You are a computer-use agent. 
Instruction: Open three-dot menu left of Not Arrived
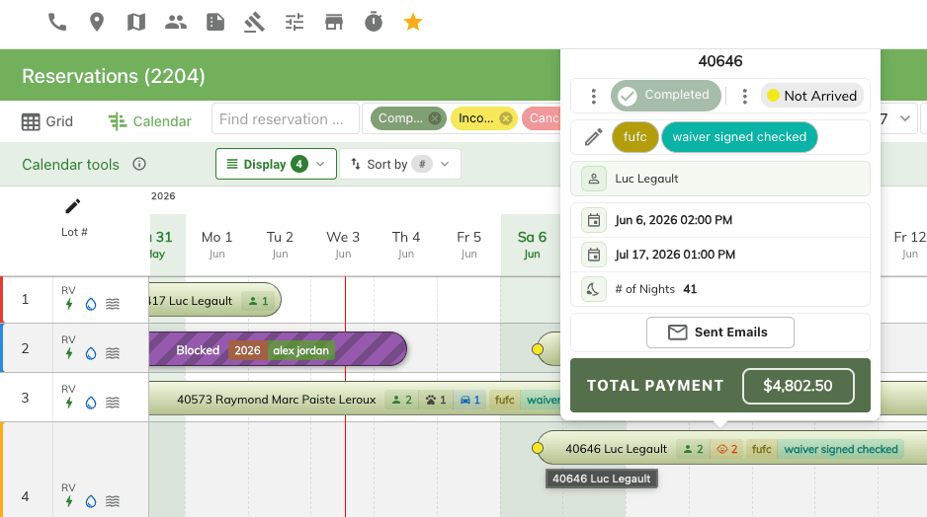(x=745, y=97)
